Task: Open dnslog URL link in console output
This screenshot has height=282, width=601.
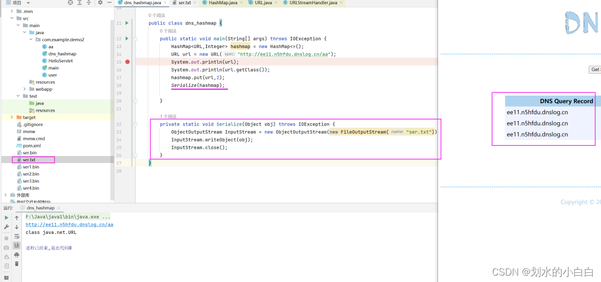Action: pyautogui.click(x=69, y=225)
